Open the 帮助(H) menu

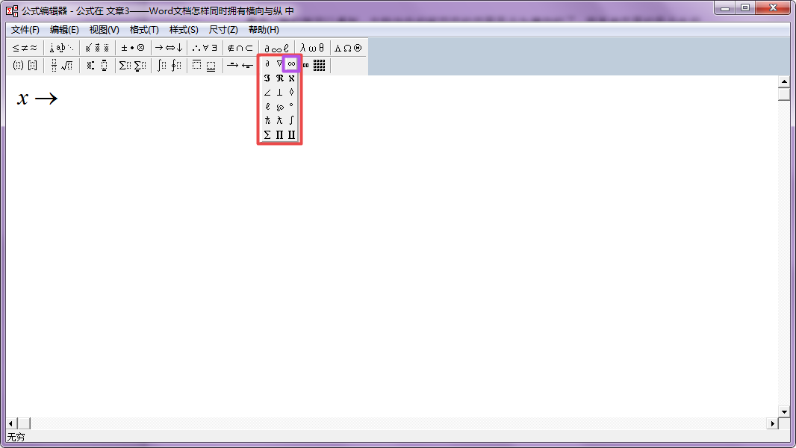point(264,30)
